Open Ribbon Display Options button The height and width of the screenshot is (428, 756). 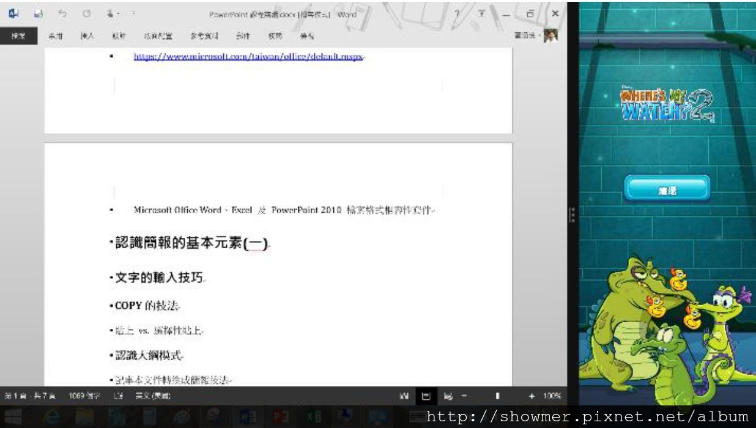(x=482, y=13)
